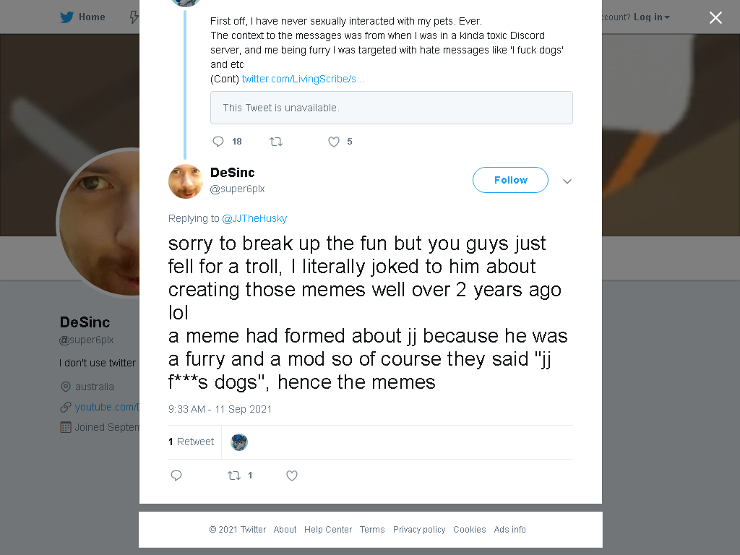Open DeSinc's tweet avatar
Viewport: 740px width, 555px height.
(x=186, y=181)
